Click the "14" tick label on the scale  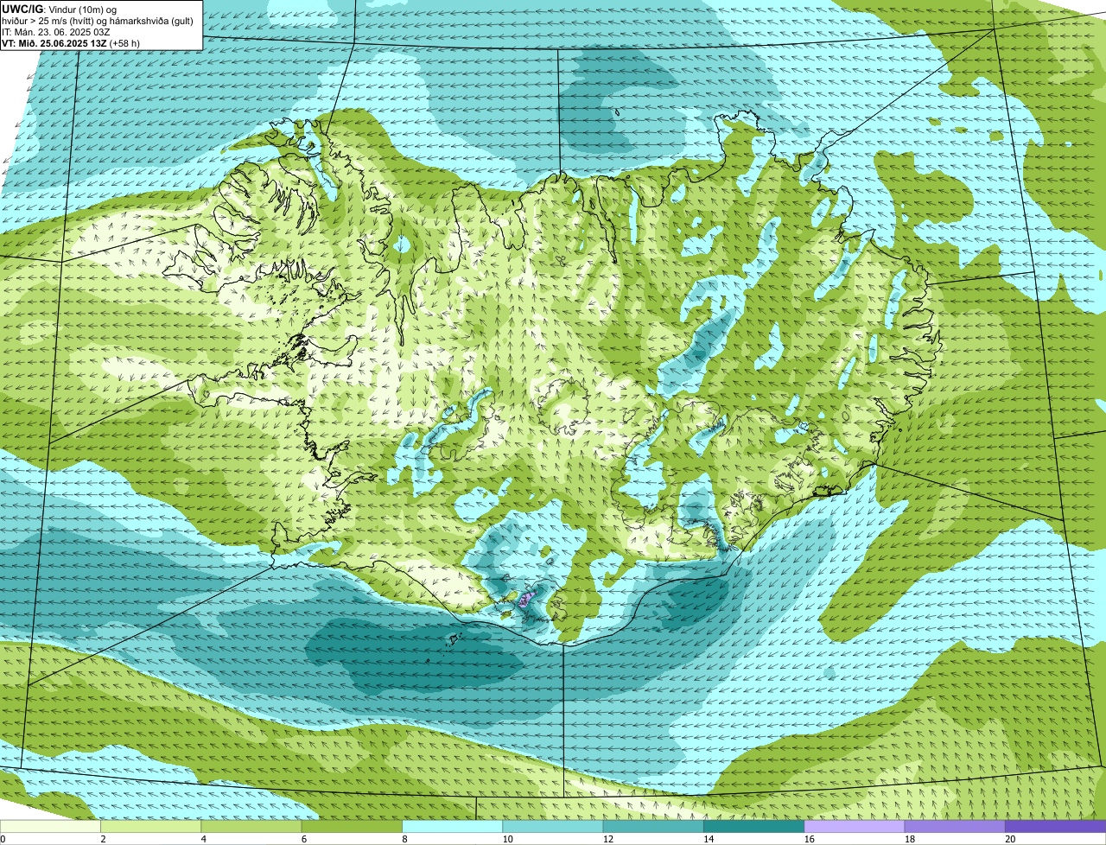pos(709,839)
